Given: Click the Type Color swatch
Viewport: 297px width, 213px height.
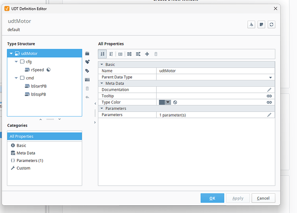Looking at the screenshot, I should point(162,102).
